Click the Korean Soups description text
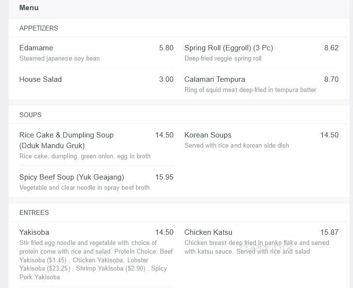Image resolution: width=353 pixels, height=288 pixels. pos(237,146)
